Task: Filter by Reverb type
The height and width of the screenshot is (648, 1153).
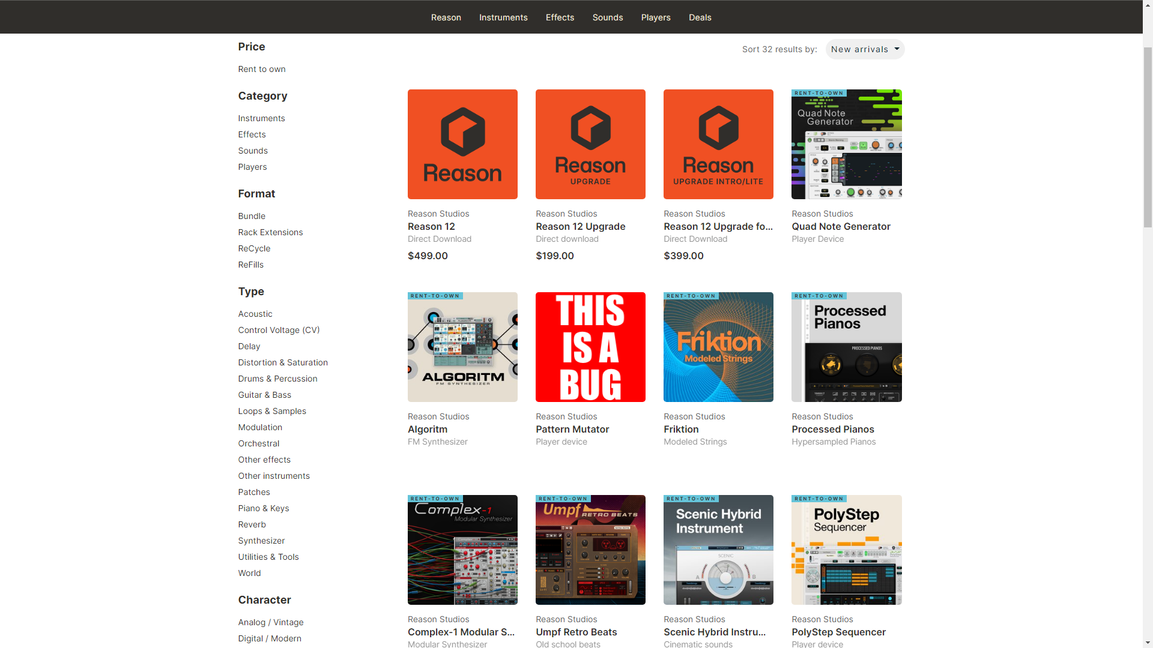Action: [252, 524]
